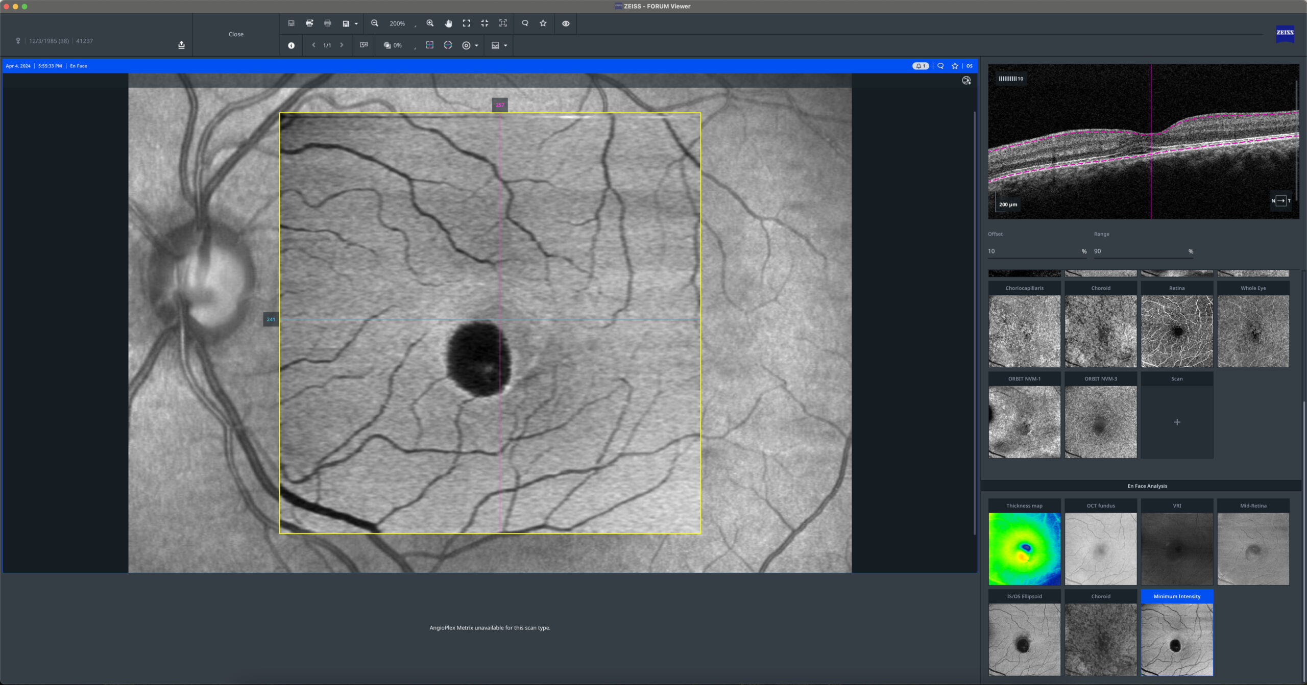Click the Range value field
Viewport: 1307px width, 685px height.
click(1143, 251)
